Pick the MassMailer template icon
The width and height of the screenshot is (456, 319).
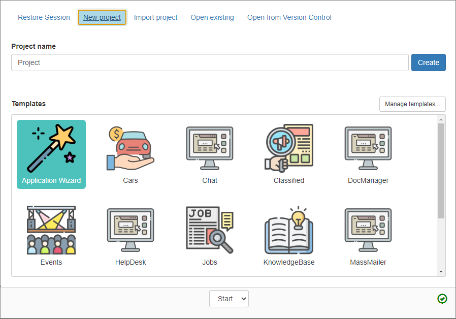(368, 230)
